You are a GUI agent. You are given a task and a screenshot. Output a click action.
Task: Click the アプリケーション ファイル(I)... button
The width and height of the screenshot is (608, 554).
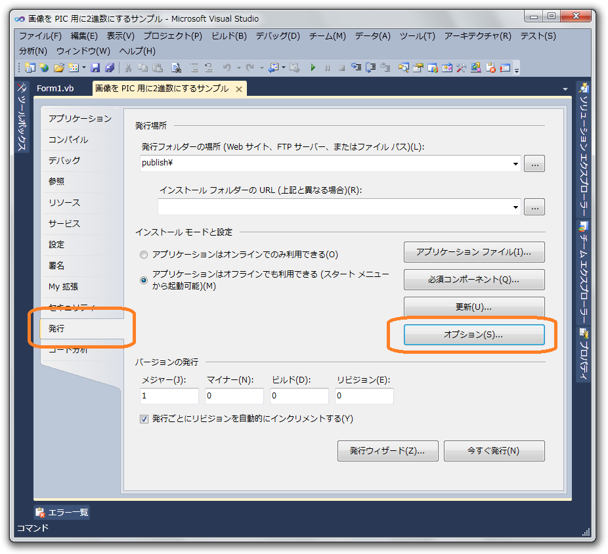coord(474,252)
